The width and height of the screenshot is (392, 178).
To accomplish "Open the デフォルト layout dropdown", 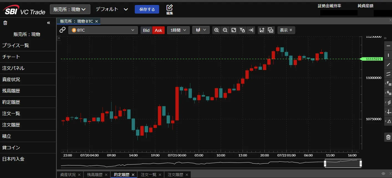I will 112,9.
